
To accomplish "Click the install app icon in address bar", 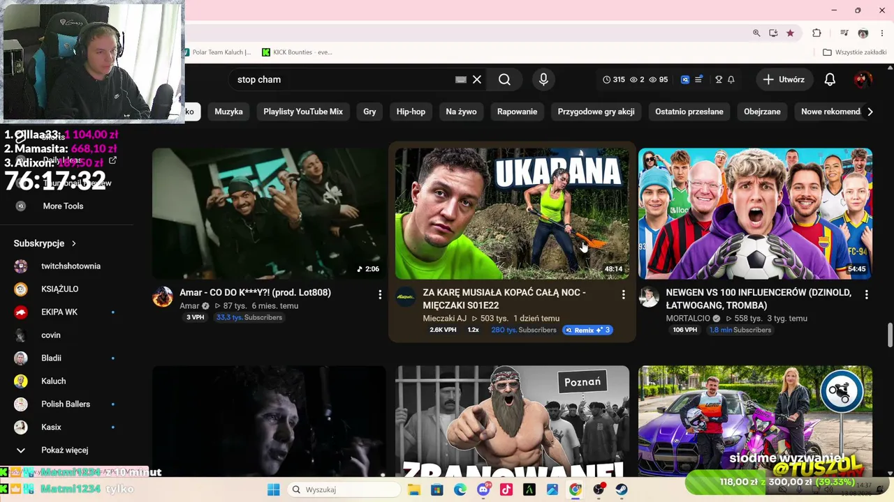I will pos(773,33).
